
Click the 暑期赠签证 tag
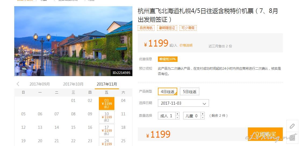[x=167, y=28]
